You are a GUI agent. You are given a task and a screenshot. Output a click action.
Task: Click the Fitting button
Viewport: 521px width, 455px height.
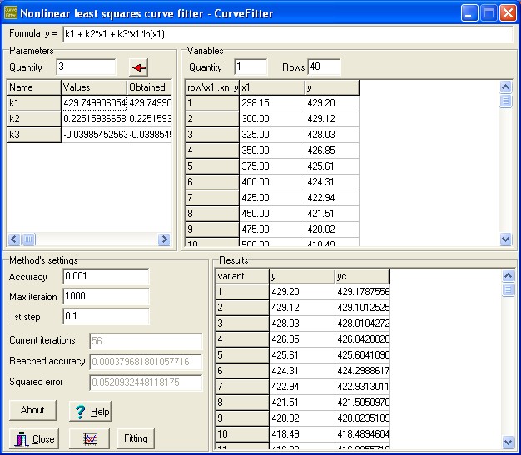tap(136, 438)
